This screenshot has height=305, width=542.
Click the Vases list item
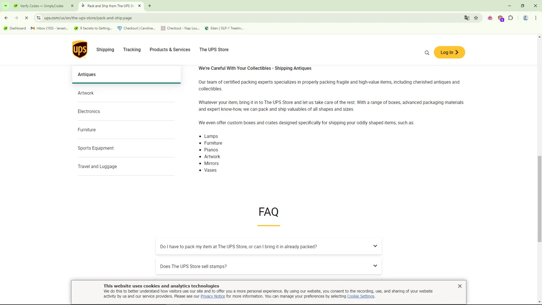pyautogui.click(x=210, y=170)
